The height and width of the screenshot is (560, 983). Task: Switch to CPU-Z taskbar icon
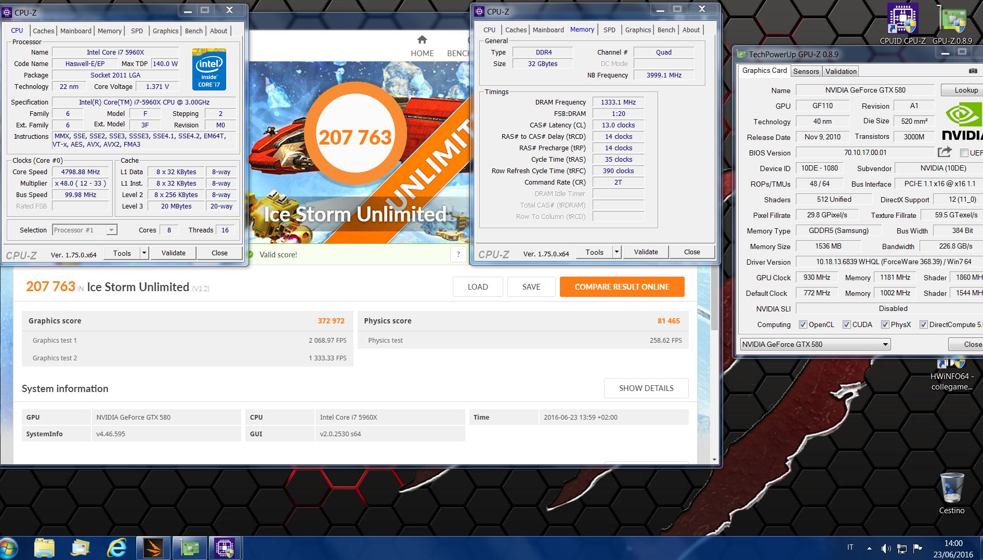225,548
